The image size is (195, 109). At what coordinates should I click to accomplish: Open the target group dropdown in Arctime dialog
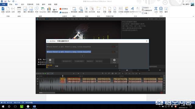(86, 66)
